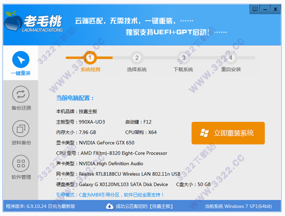This screenshot has width=285, height=216.
Task: Click the Windows flag icon on orange button
Action: pyautogui.click(x=204, y=133)
